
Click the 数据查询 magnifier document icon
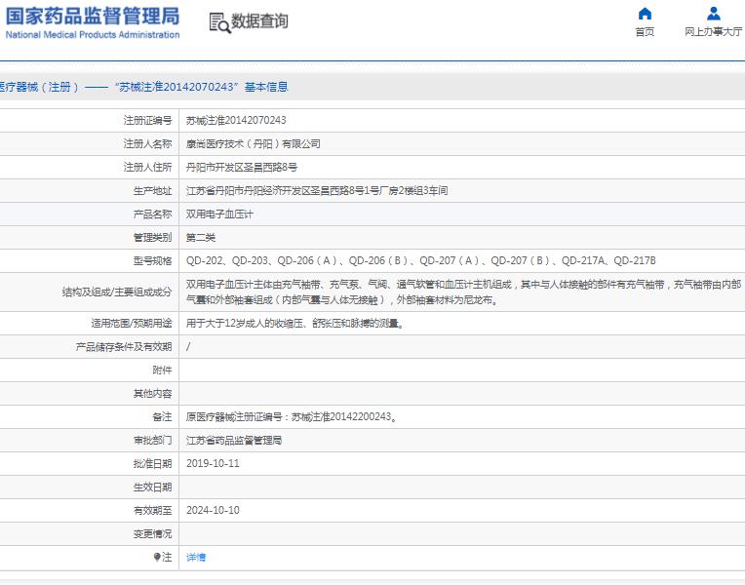220,22
